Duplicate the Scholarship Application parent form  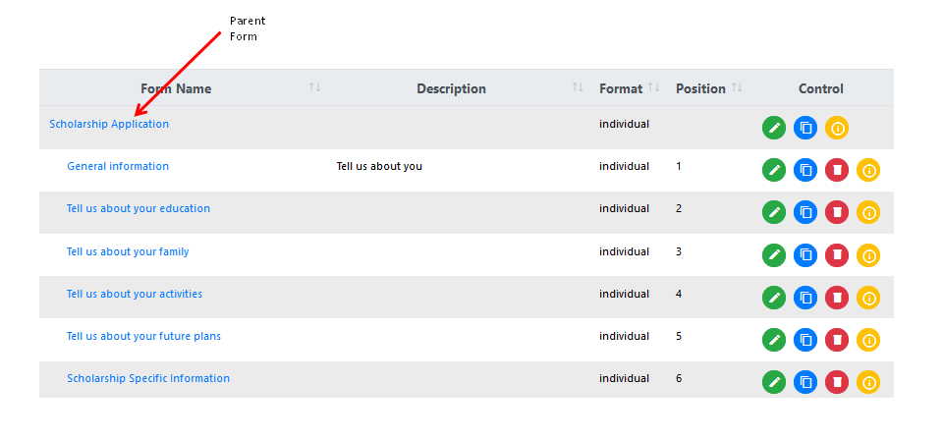[x=804, y=128]
